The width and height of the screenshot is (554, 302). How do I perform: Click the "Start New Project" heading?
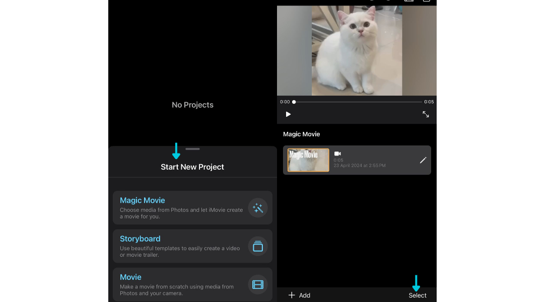click(x=192, y=167)
